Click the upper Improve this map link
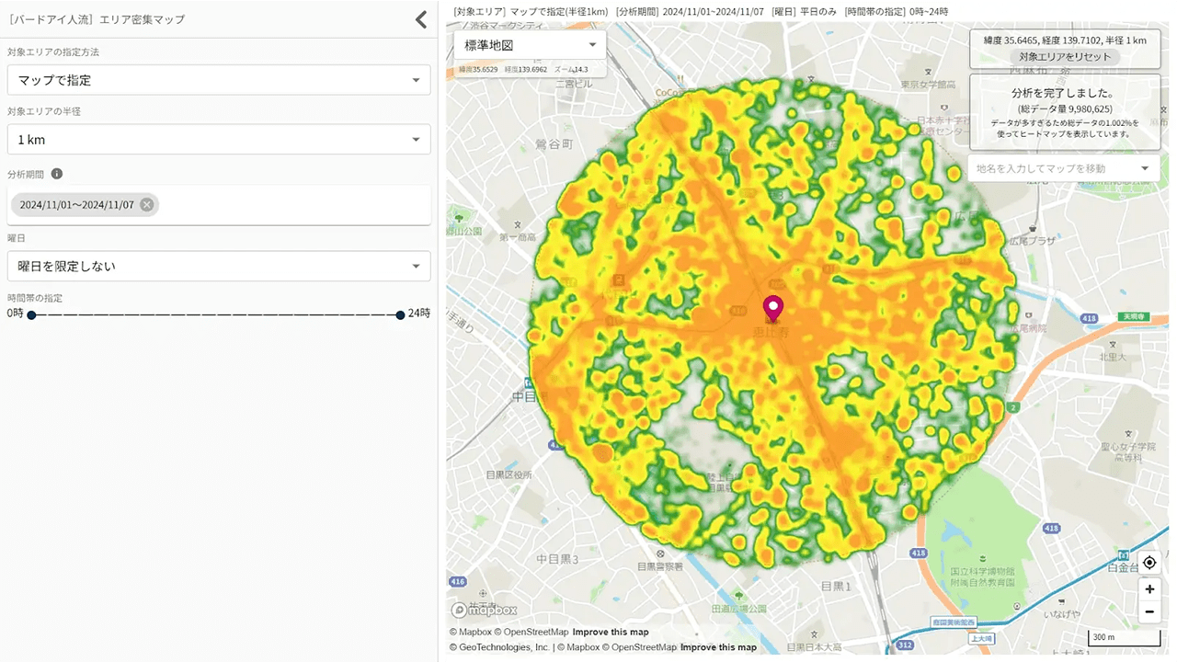Image resolution: width=1177 pixels, height=662 pixels. tap(611, 632)
